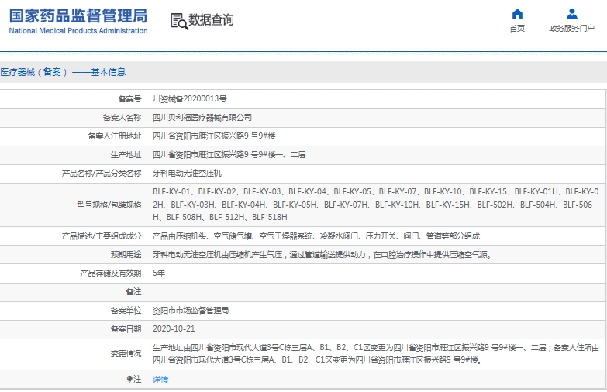The height and width of the screenshot is (392, 607).
Task: Click the 预期用途 label
Action: (126, 254)
